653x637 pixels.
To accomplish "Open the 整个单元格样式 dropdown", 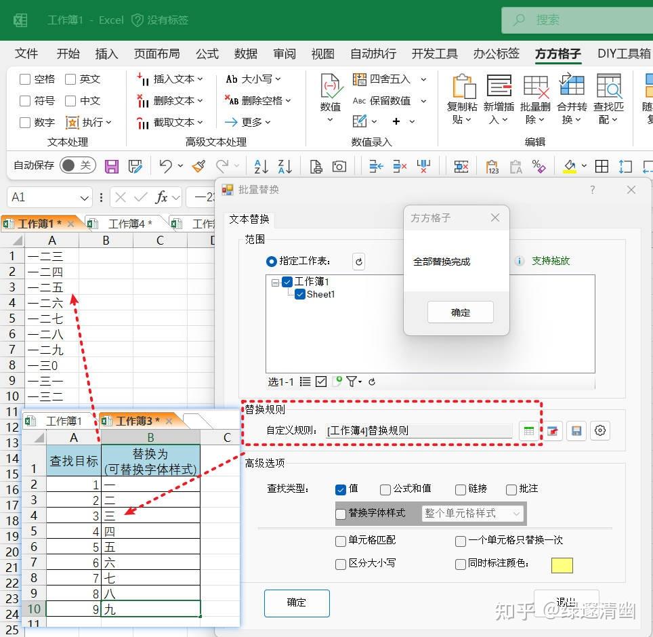I will [x=473, y=513].
